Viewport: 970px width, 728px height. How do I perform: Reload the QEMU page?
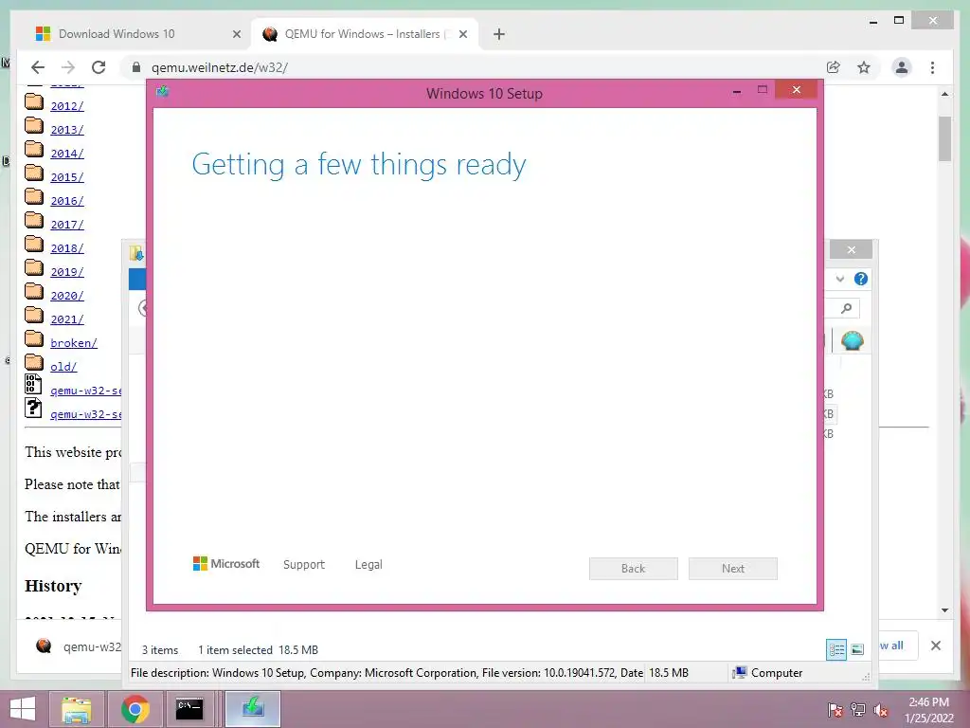pyautogui.click(x=99, y=67)
